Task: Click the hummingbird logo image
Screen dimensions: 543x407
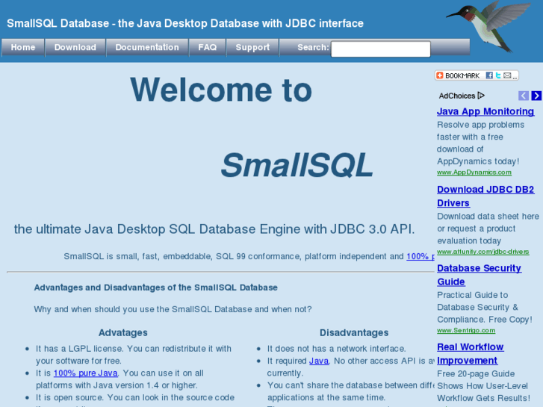Action: (489, 26)
